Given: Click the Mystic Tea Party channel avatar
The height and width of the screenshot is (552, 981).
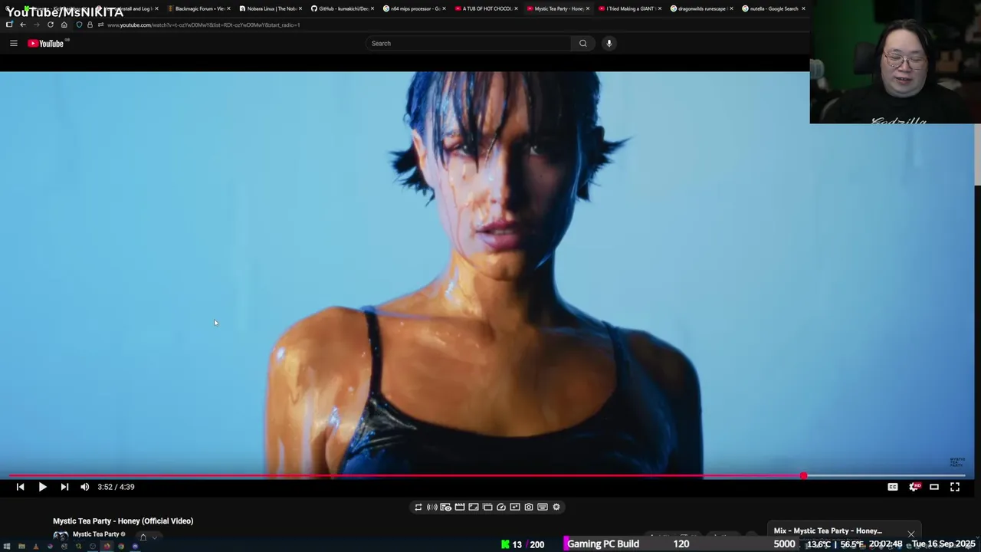Looking at the screenshot, I should (61, 536).
